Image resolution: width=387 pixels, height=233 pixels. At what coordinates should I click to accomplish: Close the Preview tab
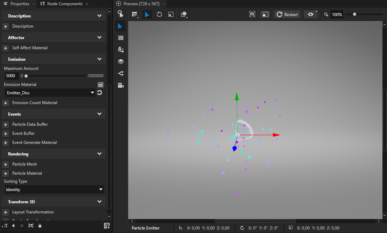(x=164, y=4)
